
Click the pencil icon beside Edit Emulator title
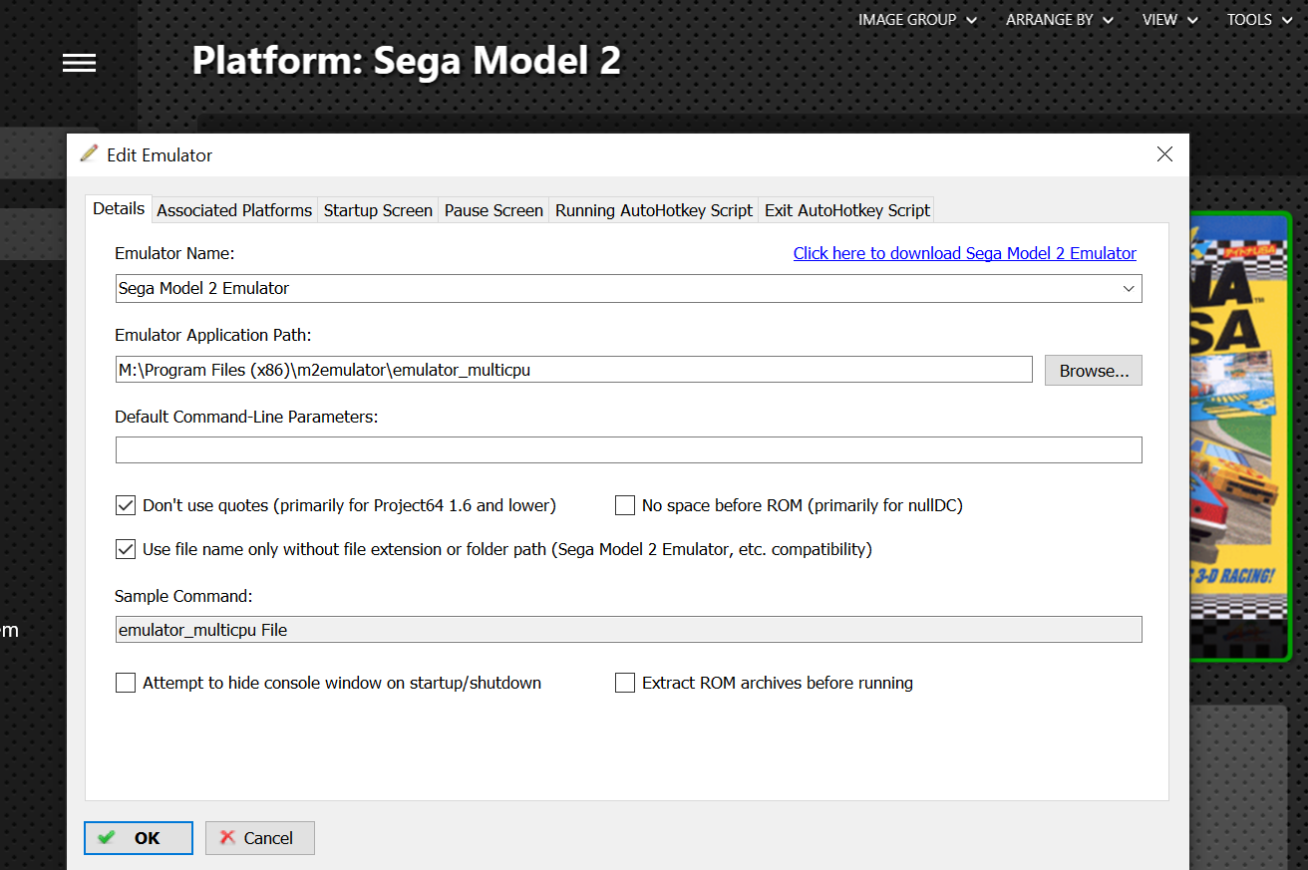pyautogui.click(x=90, y=153)
